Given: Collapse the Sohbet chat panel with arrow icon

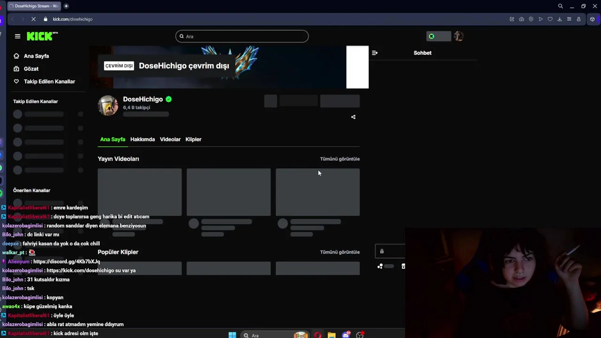Looking at the screenshot, I should point(375,53).
